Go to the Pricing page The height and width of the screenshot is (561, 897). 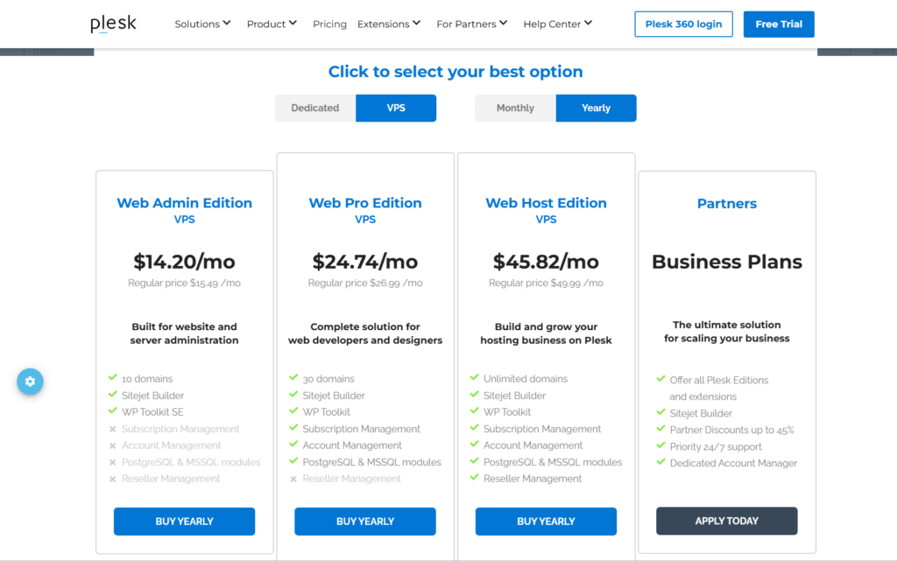[329, 24]
